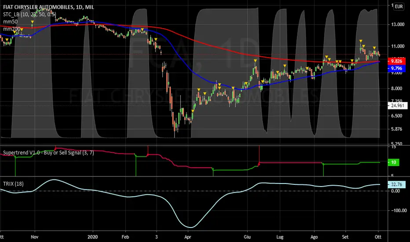Click the Giu date label on time axis

pos(247,237)
